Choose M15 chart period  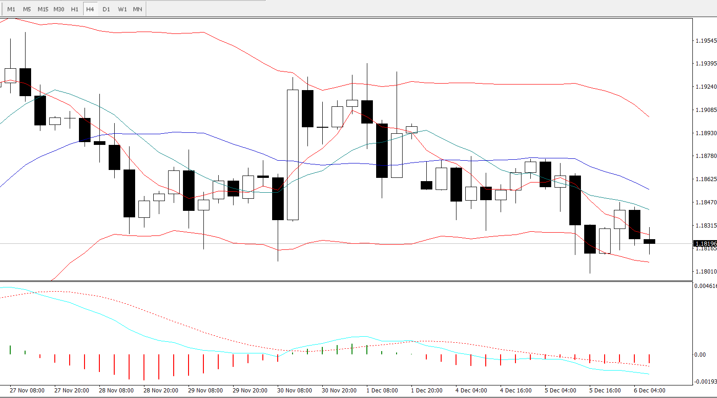click(43, 9)
